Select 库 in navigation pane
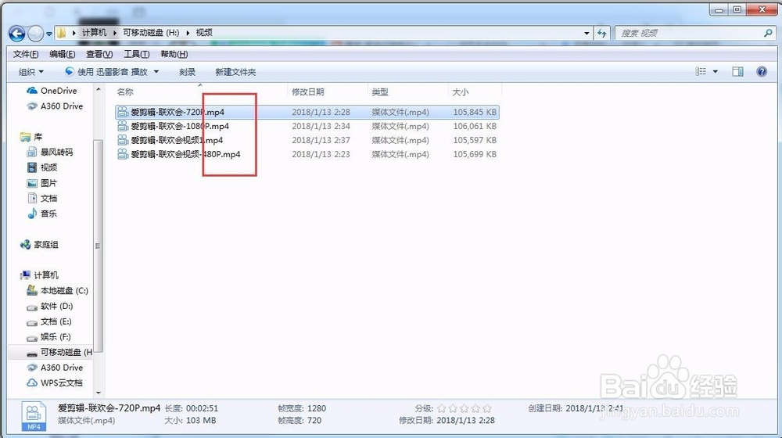This screenshot has width=782, height=438. pyautogui.click(x=31, y=137)
